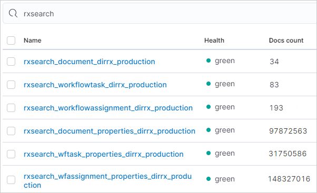Open rxsearch_wfassignment_properties_dirrx_production index

pyautogui.click(x=107, y=181)
